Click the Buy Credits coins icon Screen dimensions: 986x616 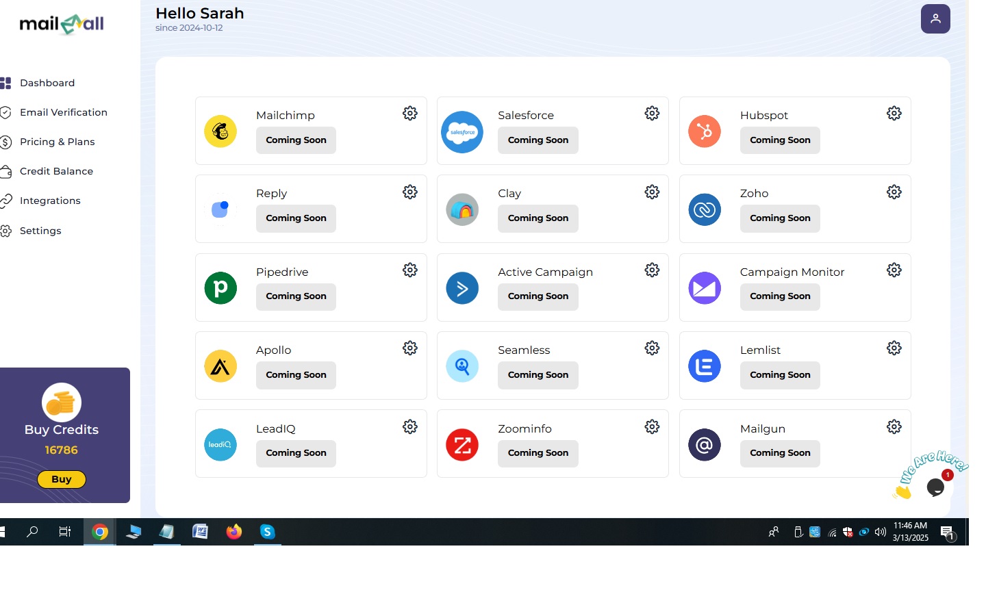(62, 402)
